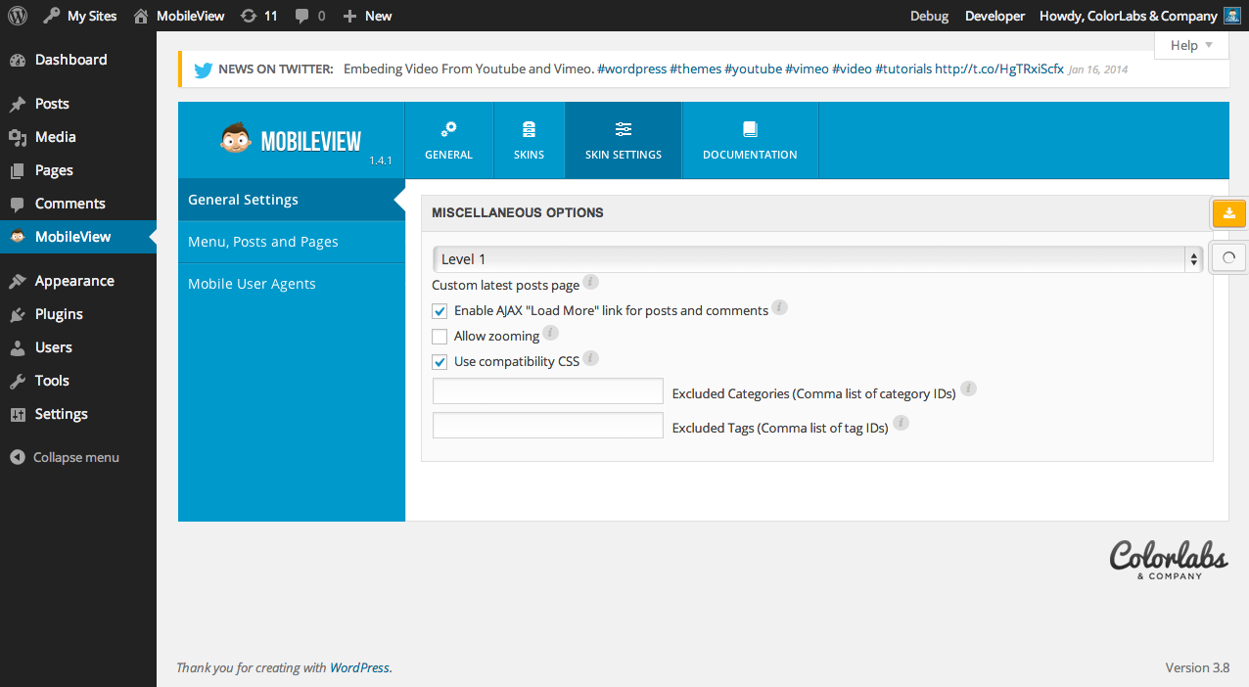
Task: Click the Version 3.8 text
Action: coord(1197,667)
